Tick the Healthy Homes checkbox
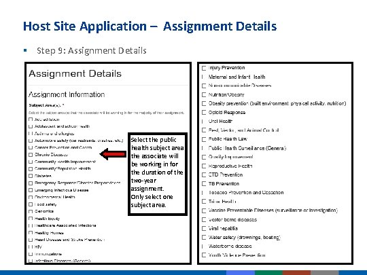Image resolution: width=367 pixels, height=275 pixels. [31, 233]
